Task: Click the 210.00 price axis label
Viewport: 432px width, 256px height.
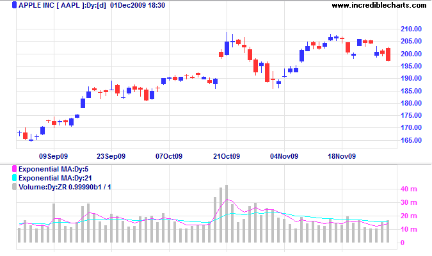Action: (x=411, y=29)
